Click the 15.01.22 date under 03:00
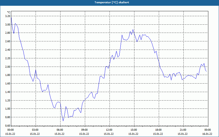The image size is (219, 137). tap(35, 134)
